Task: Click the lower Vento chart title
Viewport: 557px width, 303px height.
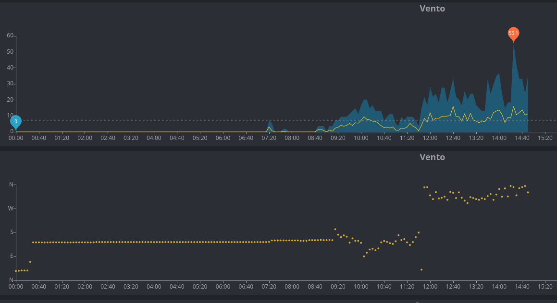Action: point(433,157)
